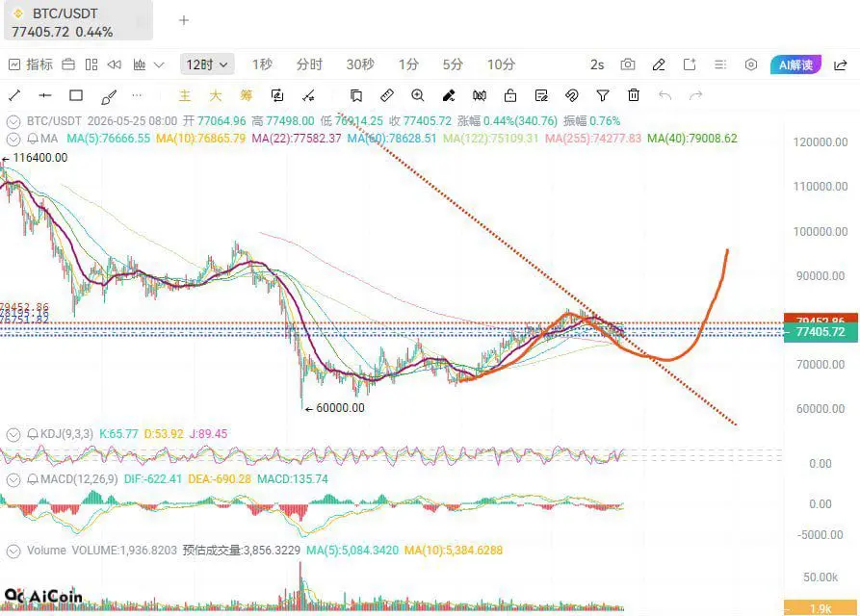Image resolution: width=860 pixels, height=616 pixels.
Task: Switch to the 5分 timeframe
Action: point(453,64)
